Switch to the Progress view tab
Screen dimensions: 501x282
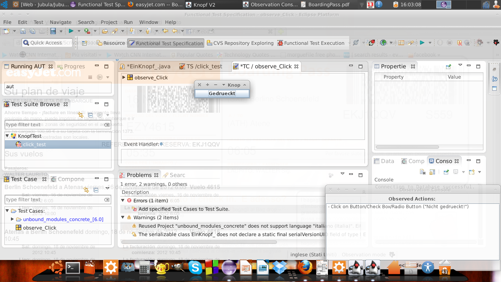(71, 66)
